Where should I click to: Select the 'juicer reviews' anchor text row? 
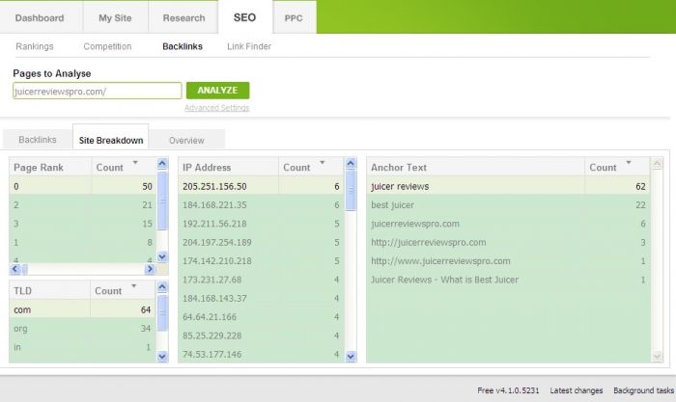coord(508,186)
